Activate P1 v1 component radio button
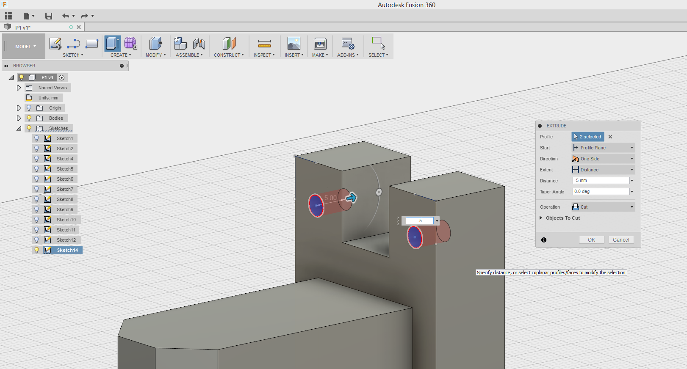 click(62, 77)
